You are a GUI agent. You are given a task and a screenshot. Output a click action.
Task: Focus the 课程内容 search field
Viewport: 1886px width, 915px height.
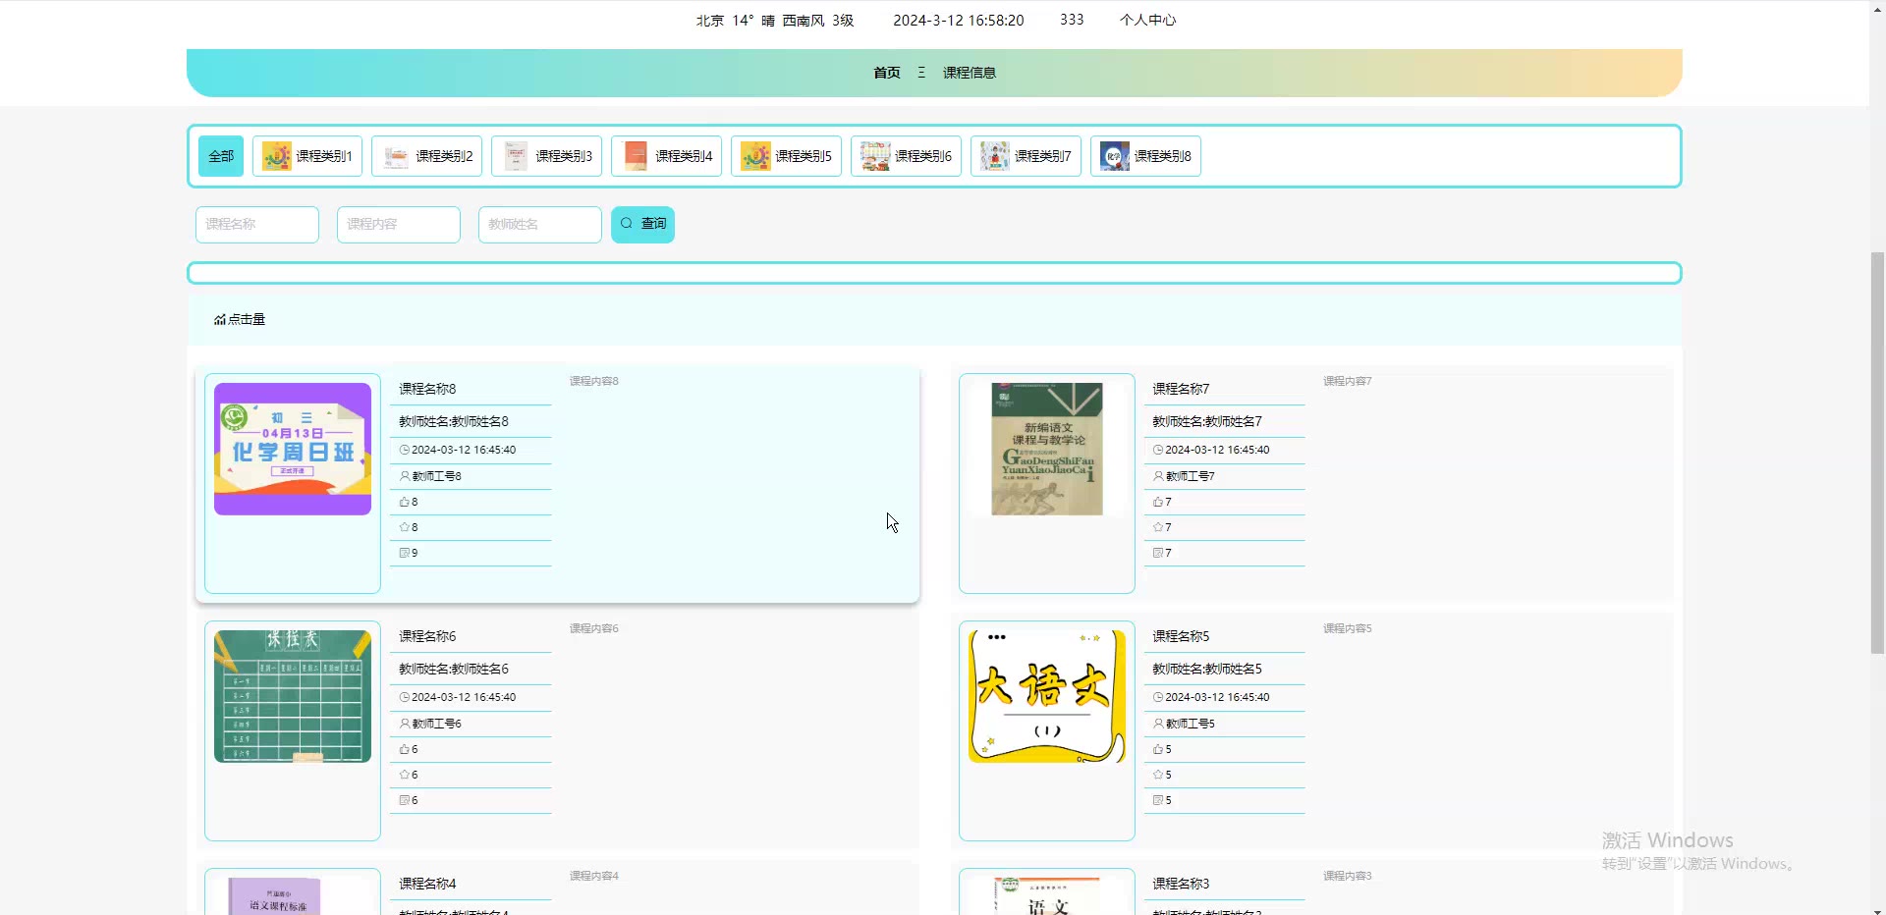click(399, 224)
